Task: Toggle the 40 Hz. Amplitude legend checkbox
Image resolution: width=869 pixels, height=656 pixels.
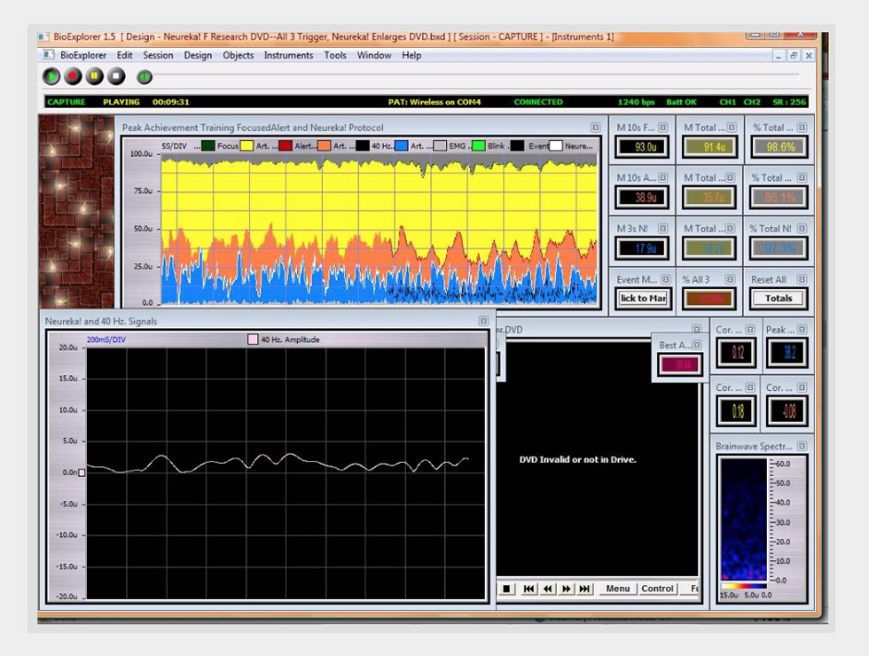Action: click(253, 340)
